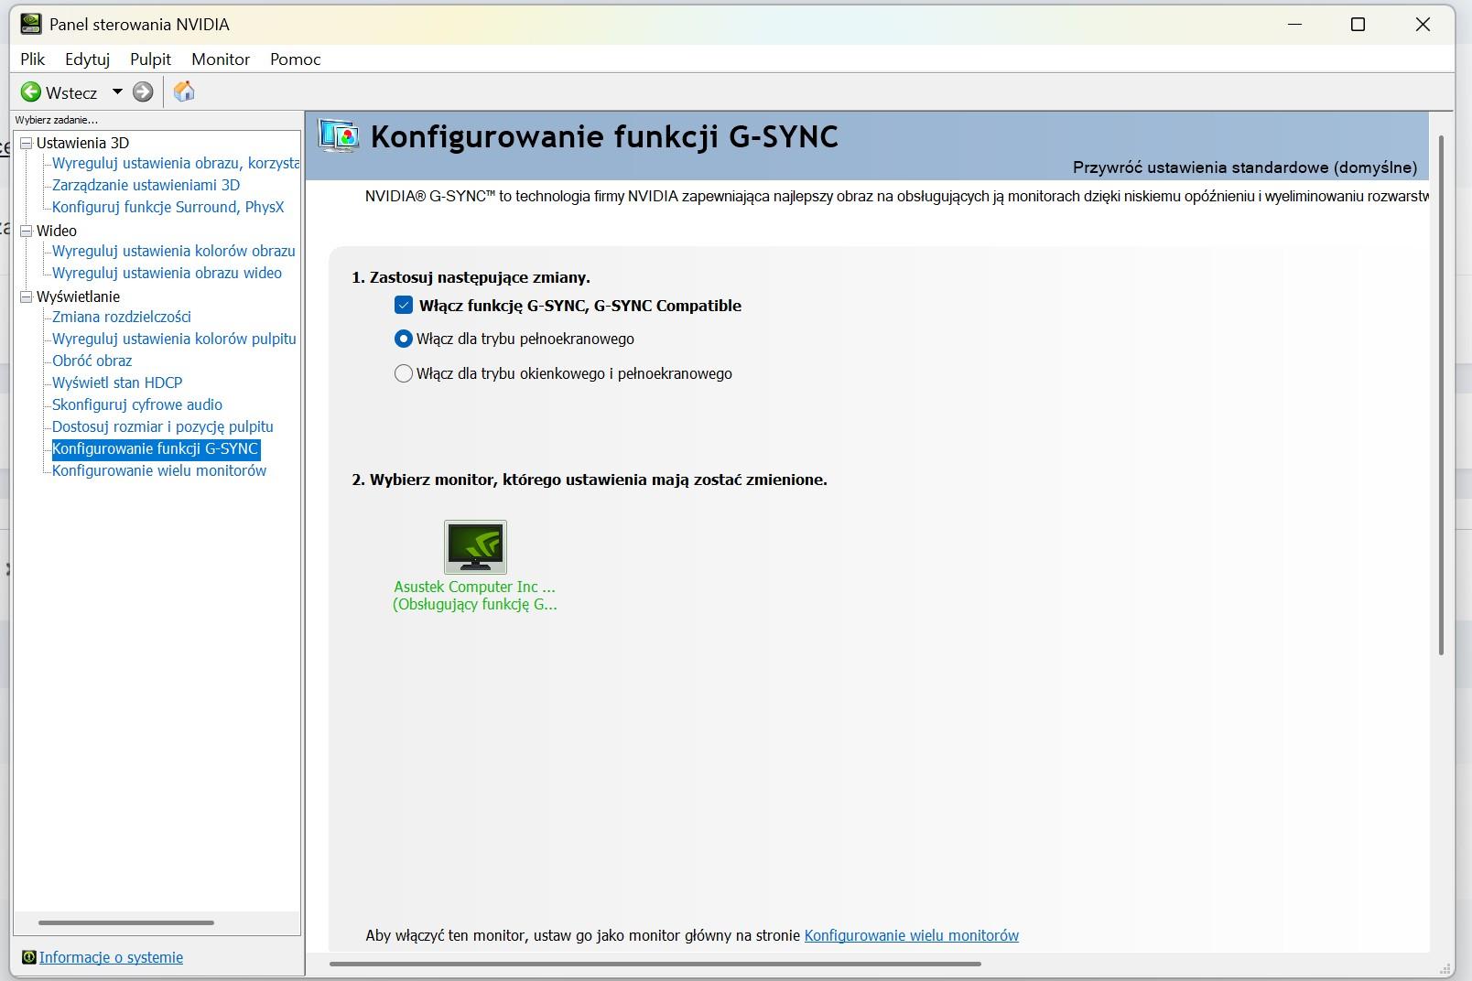Click the Wideo group label
1472x981 pixels.
pos(57,231)
